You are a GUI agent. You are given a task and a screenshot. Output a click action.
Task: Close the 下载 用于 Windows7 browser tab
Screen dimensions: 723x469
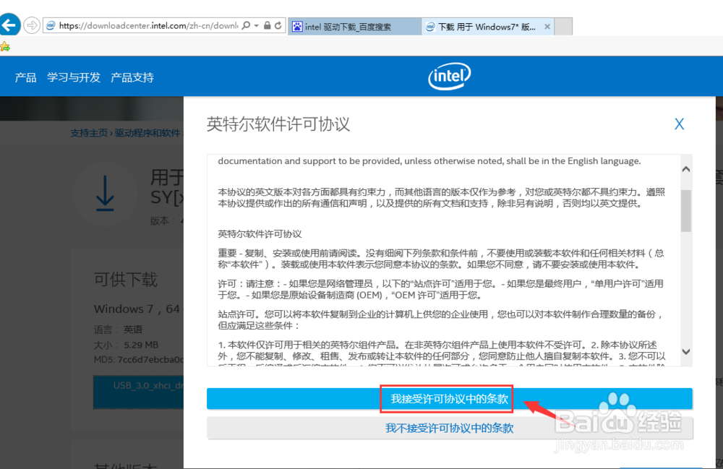coord(547,27)
